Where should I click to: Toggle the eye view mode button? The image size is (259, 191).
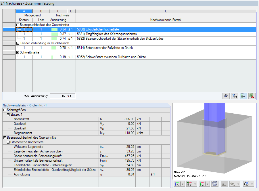(x=226, y=96)
